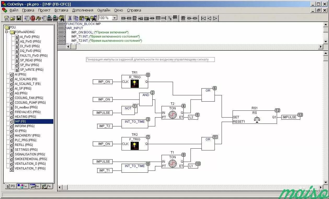Select the RS1 flip-flop block
329x199 pixels.
(x=255, y=117)
